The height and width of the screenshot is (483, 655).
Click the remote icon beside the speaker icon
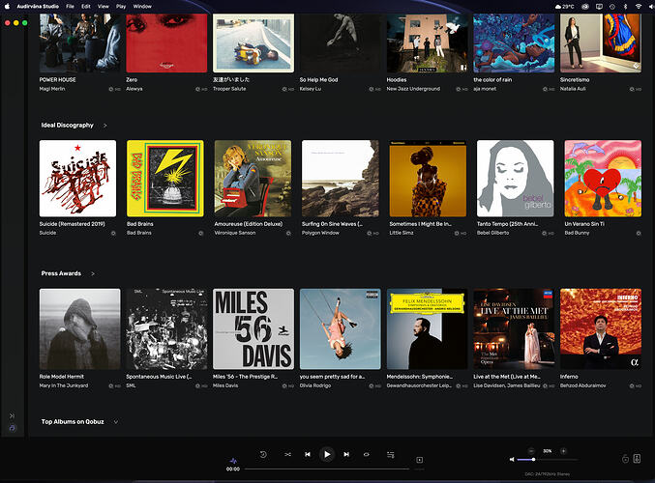(x=625, y=459)
